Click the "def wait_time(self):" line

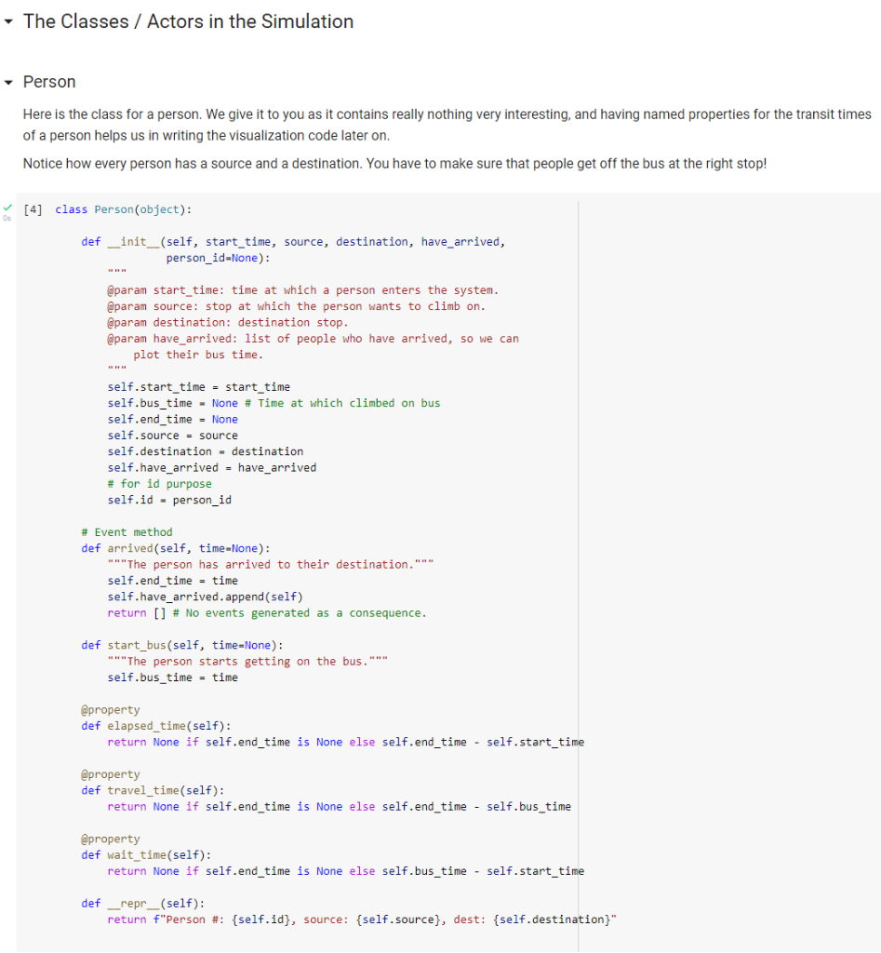(146, 854)
